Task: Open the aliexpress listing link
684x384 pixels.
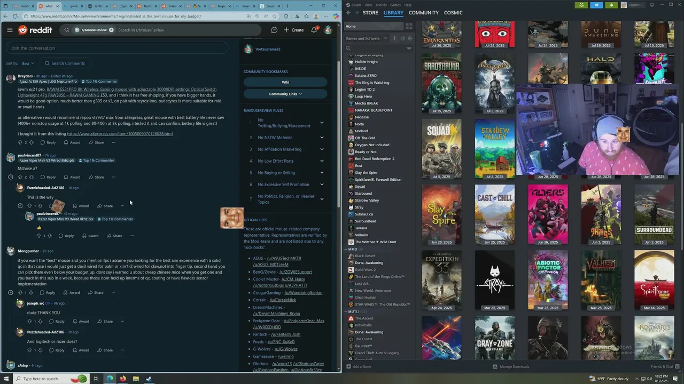Action: coord(120,134)
